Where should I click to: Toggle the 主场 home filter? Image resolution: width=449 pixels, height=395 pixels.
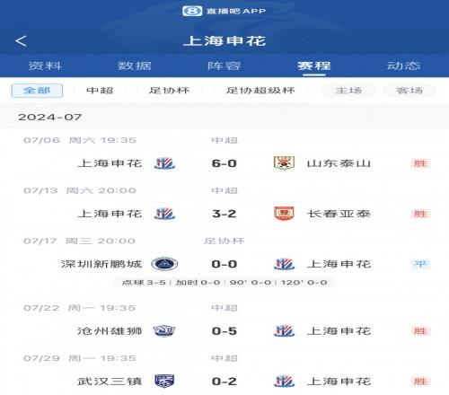click(348, 91)
